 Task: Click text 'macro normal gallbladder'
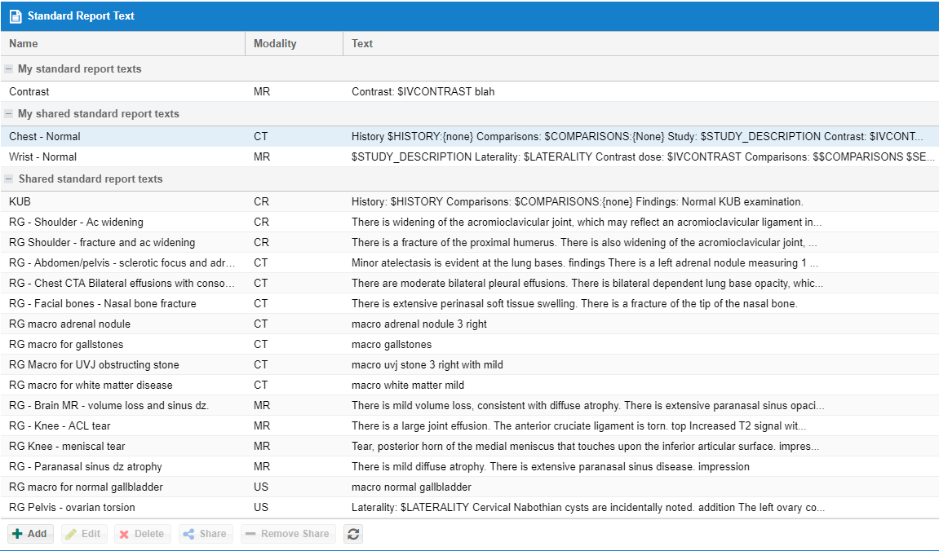pyautogui.click(x=411, y=487)
